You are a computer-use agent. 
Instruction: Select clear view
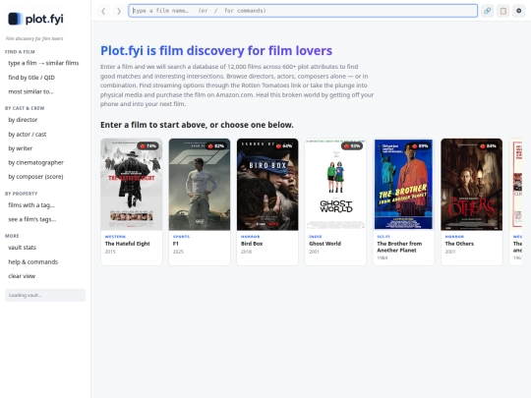(x=22, y=276)
